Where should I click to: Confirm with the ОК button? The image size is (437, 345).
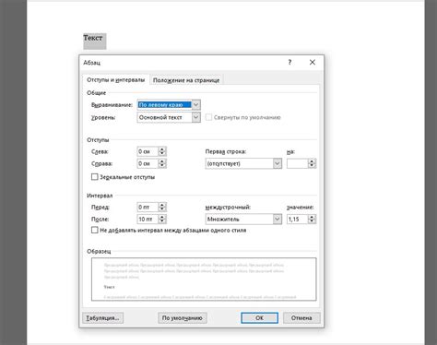pos(260,318)
